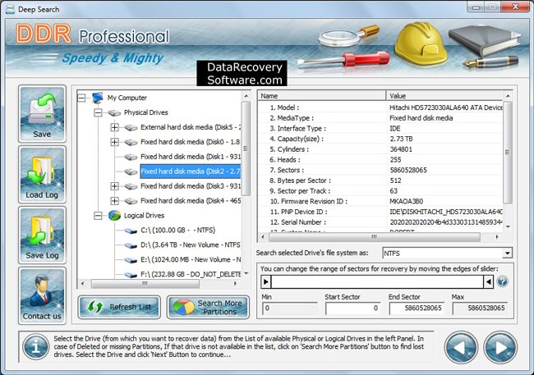Screen dimensions: 534x375
Task: Go to next step with forward arrow
Action: (500, 348)
